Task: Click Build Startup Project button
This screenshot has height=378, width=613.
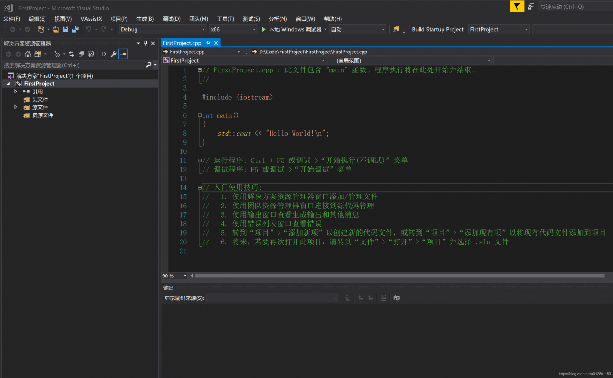Action: point(438,29)
